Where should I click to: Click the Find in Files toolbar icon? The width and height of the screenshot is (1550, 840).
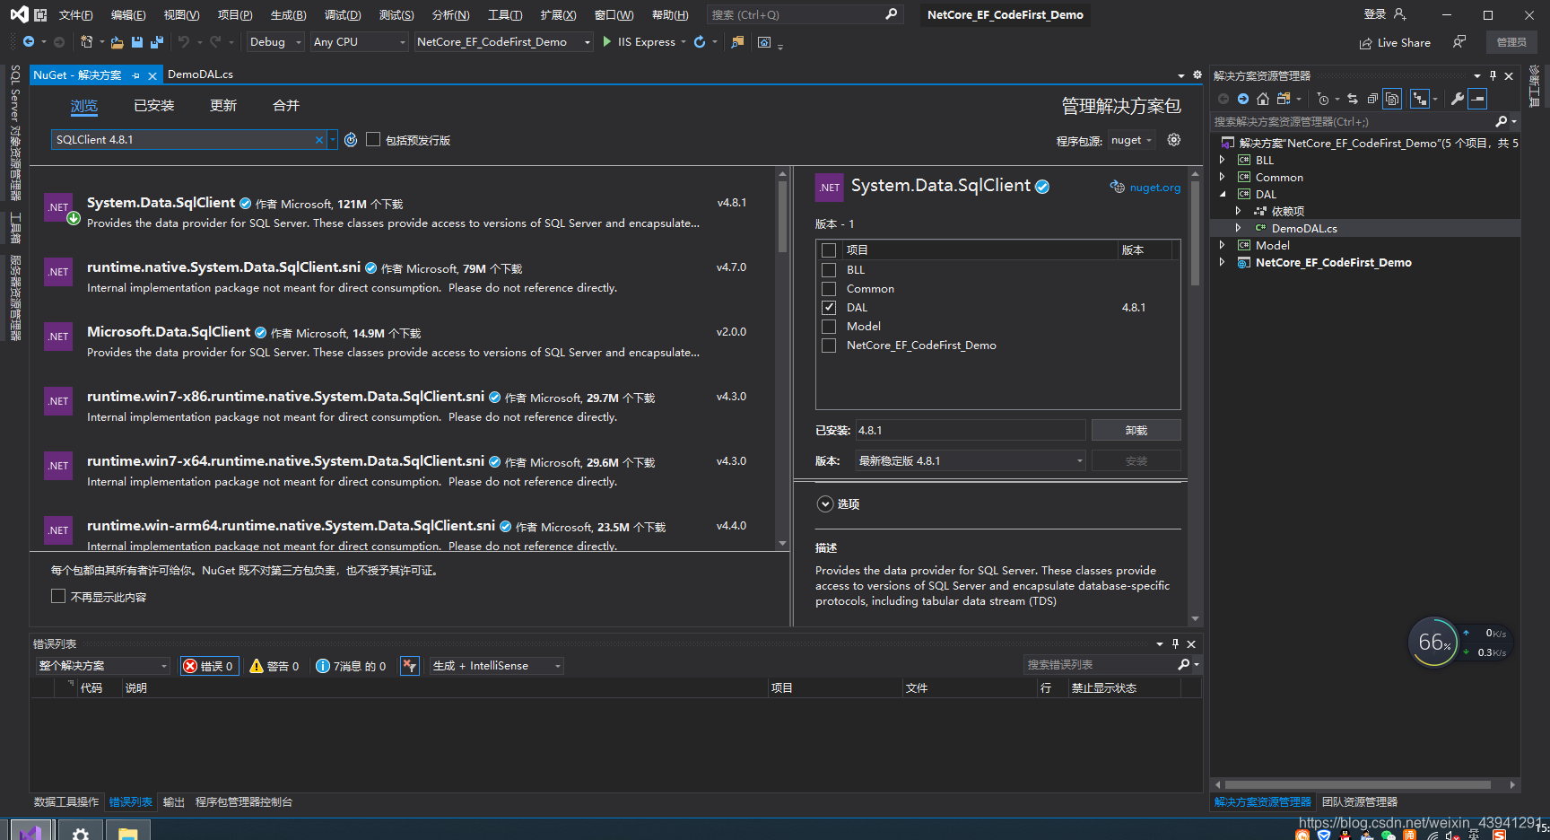[737, 42]
